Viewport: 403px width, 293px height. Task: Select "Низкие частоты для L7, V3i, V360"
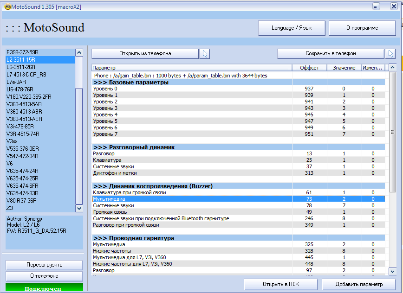pos(238,264)
